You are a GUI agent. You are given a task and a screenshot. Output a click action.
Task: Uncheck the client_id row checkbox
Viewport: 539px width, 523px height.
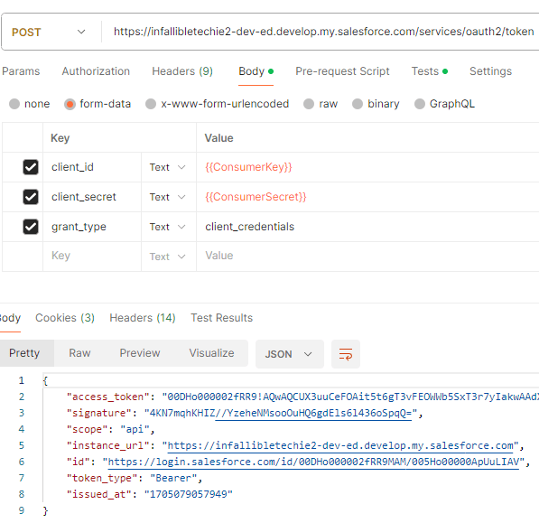tap(31, 167)
